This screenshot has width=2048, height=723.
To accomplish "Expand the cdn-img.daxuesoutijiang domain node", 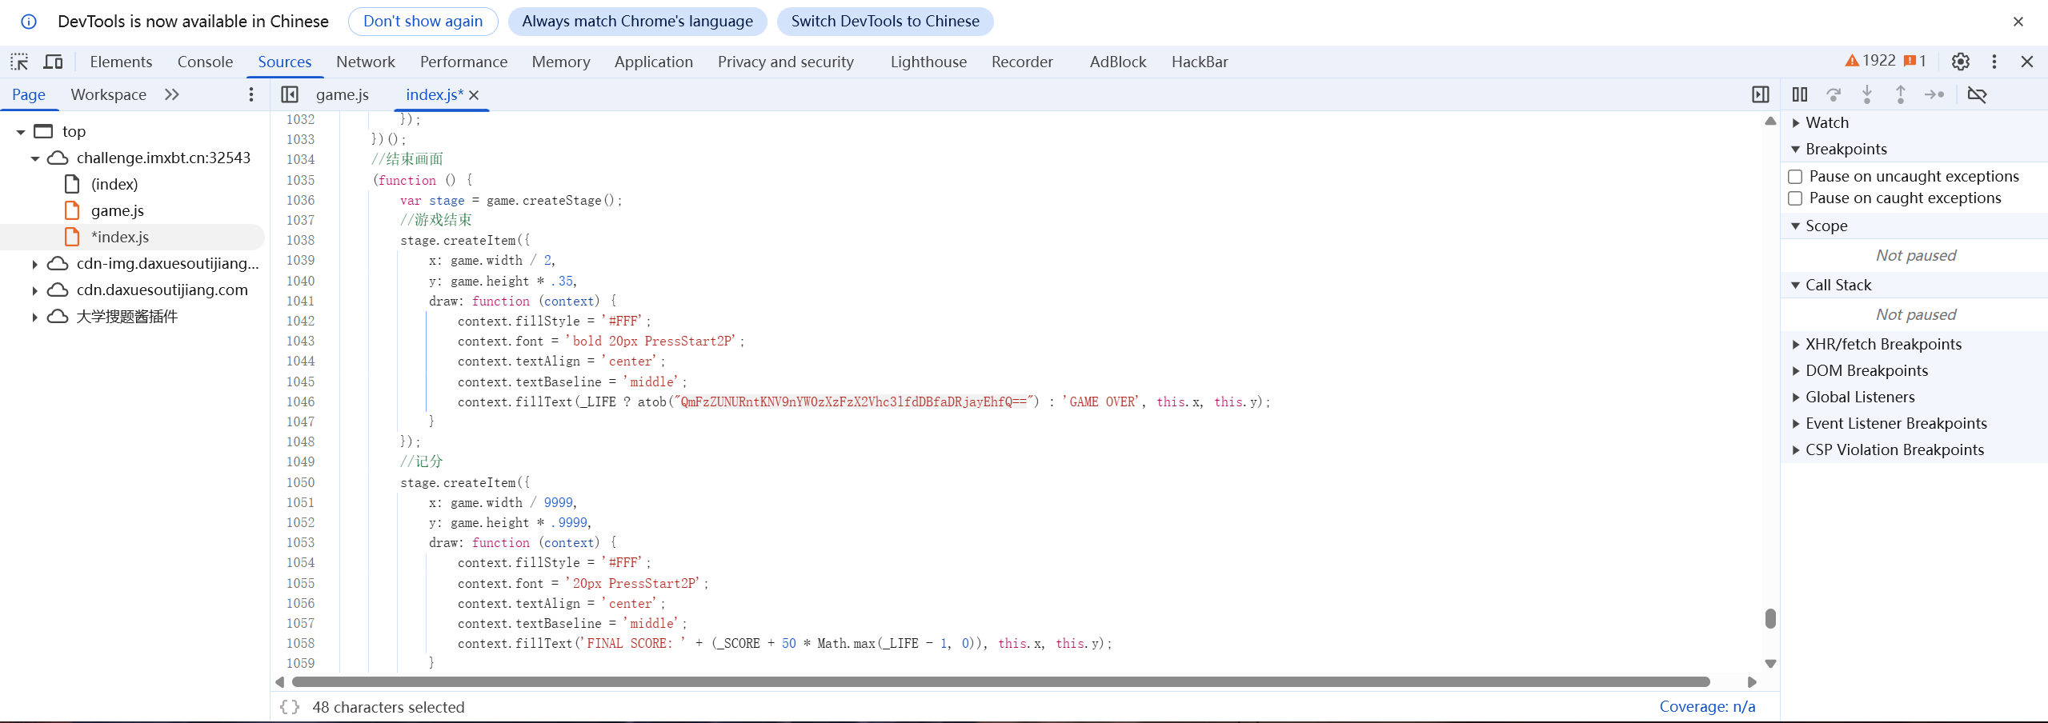I will (34, 264).
